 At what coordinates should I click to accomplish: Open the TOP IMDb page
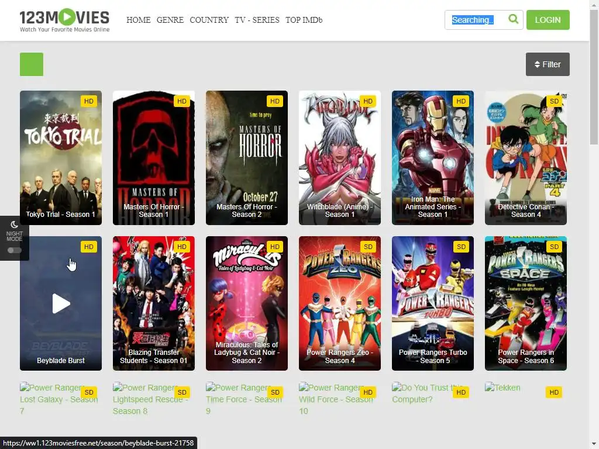point(304,20)
